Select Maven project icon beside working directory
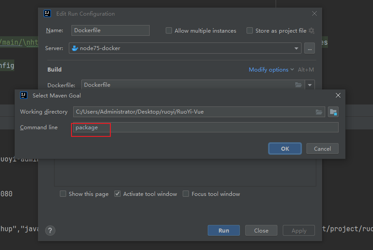Image resolution: width=373 pixels, height=250 pixels. 333,112
